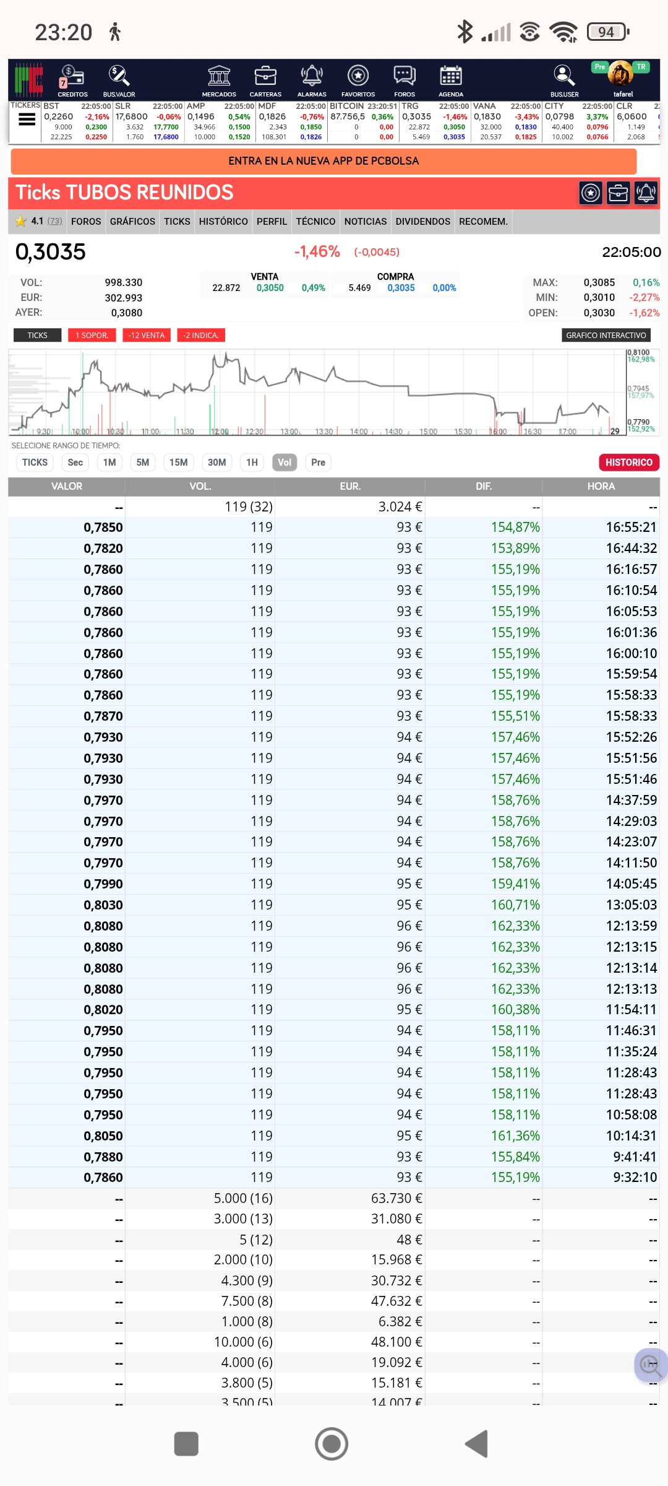
Task: Open the GRAFICO INTERACTIVO chart
Action: (x=606, y=335)
